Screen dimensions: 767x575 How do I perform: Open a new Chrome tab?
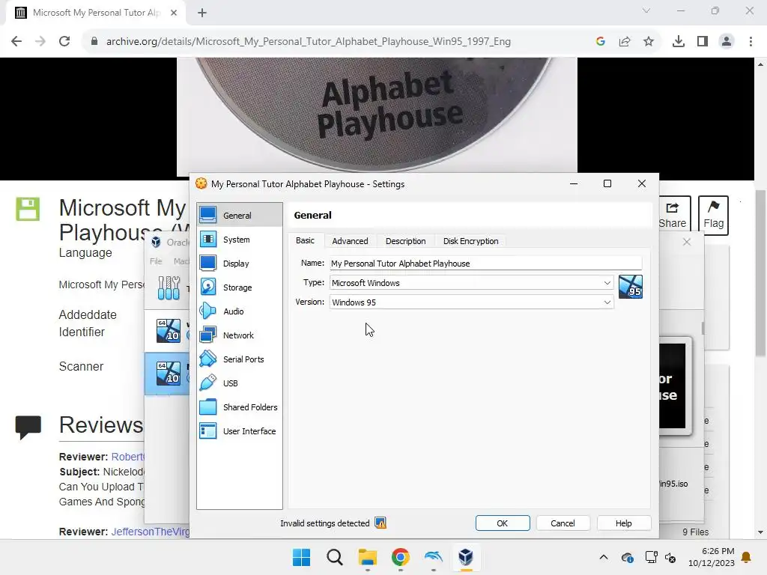(202, 13)
